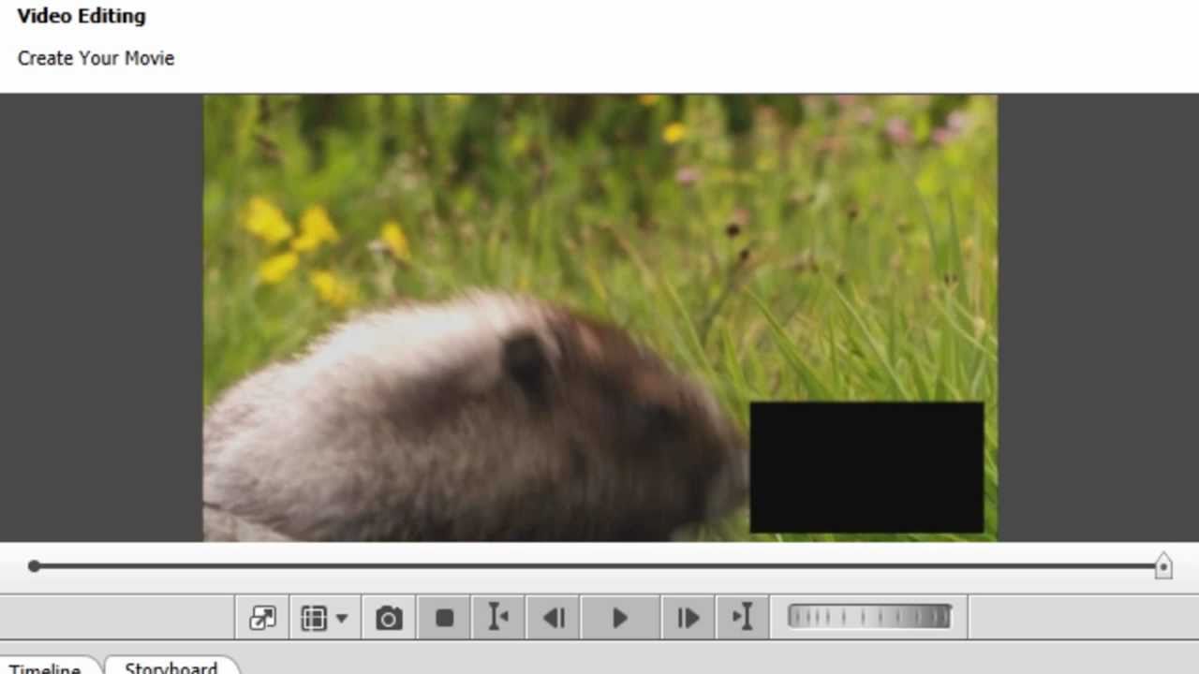Click the jog wheel speed control
The height and width of the screenshot is (674, 1199).
coord(870,617)
